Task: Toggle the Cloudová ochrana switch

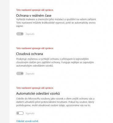Action: click(x=20, y=73)
